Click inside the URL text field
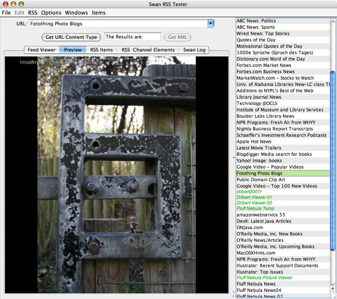Image resolution: width=337 pixels, height=299 pixels. coord(116,24)
